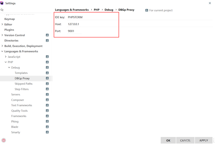Select Keymap in the settings tree
The height and width of the screenshot is (144, 215).
click(10, 19)
